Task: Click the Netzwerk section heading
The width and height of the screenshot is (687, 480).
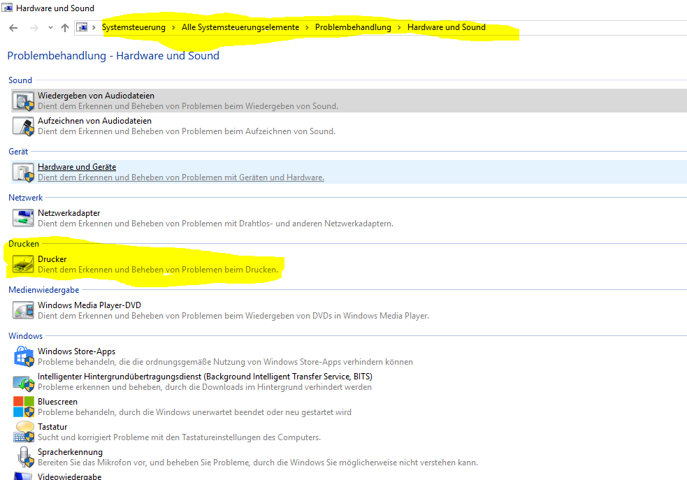Action: tap(26, 198)
